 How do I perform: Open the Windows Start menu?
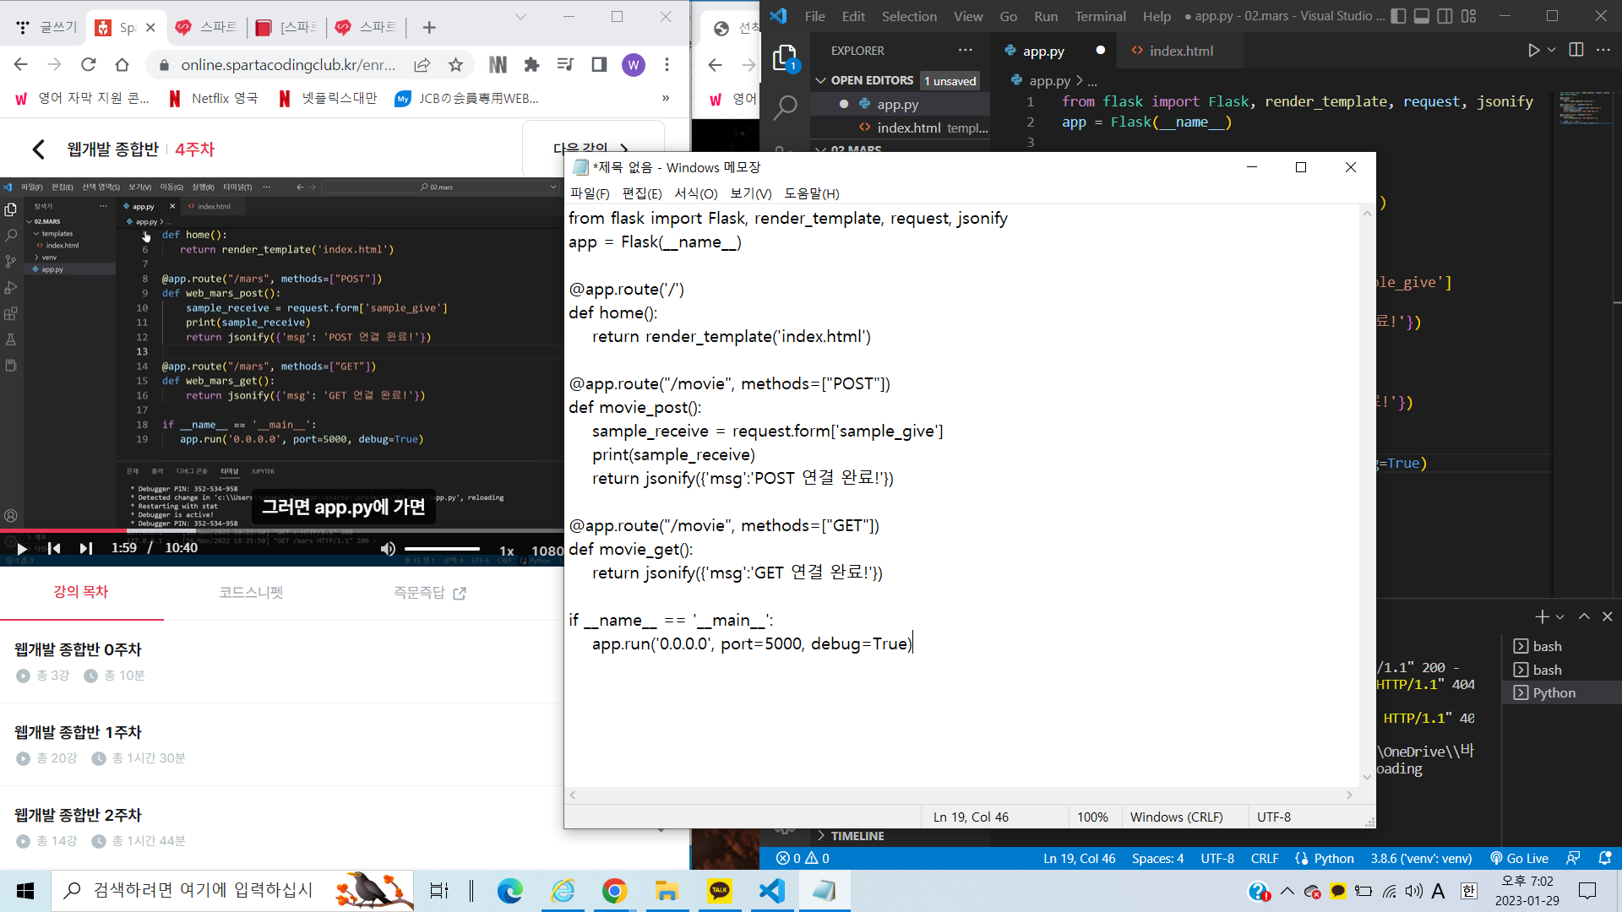click(x=25, y=891)
